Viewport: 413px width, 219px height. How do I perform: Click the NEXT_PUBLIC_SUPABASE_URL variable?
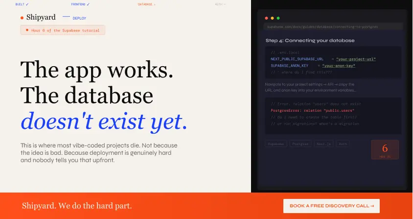[297, 59]
